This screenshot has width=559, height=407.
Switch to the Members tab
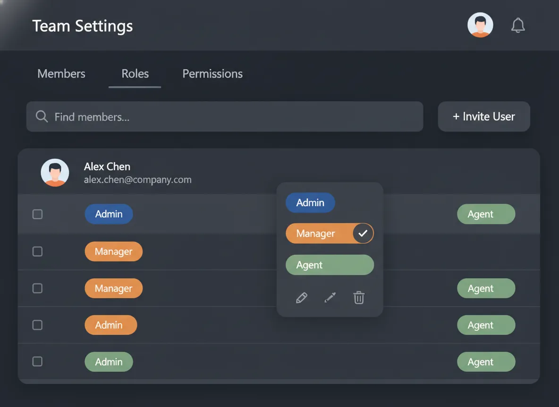pos(61,74)
